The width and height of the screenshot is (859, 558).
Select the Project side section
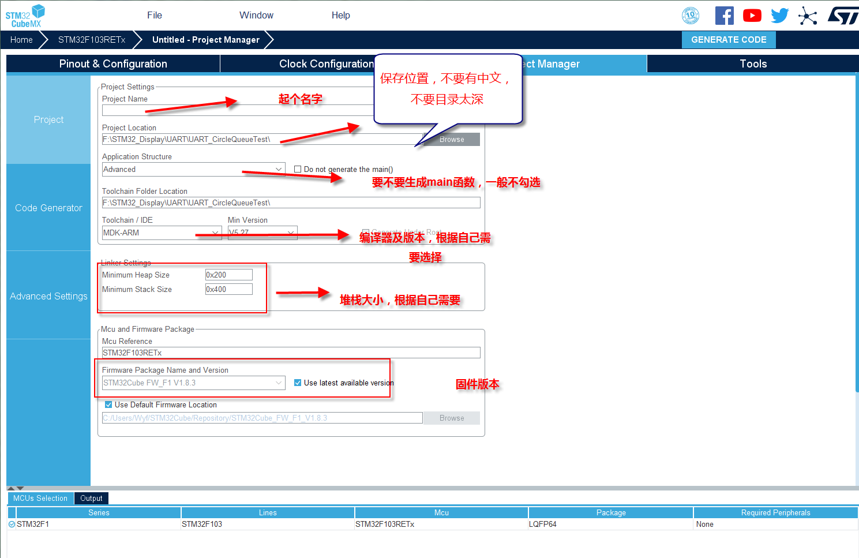[x=48, y=120]
